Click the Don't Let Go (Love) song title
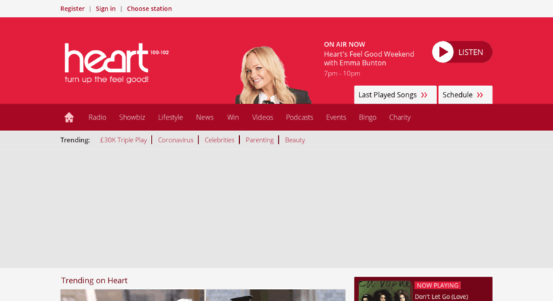The height and width of the screenshot is (301, 553). pos(441,297)
